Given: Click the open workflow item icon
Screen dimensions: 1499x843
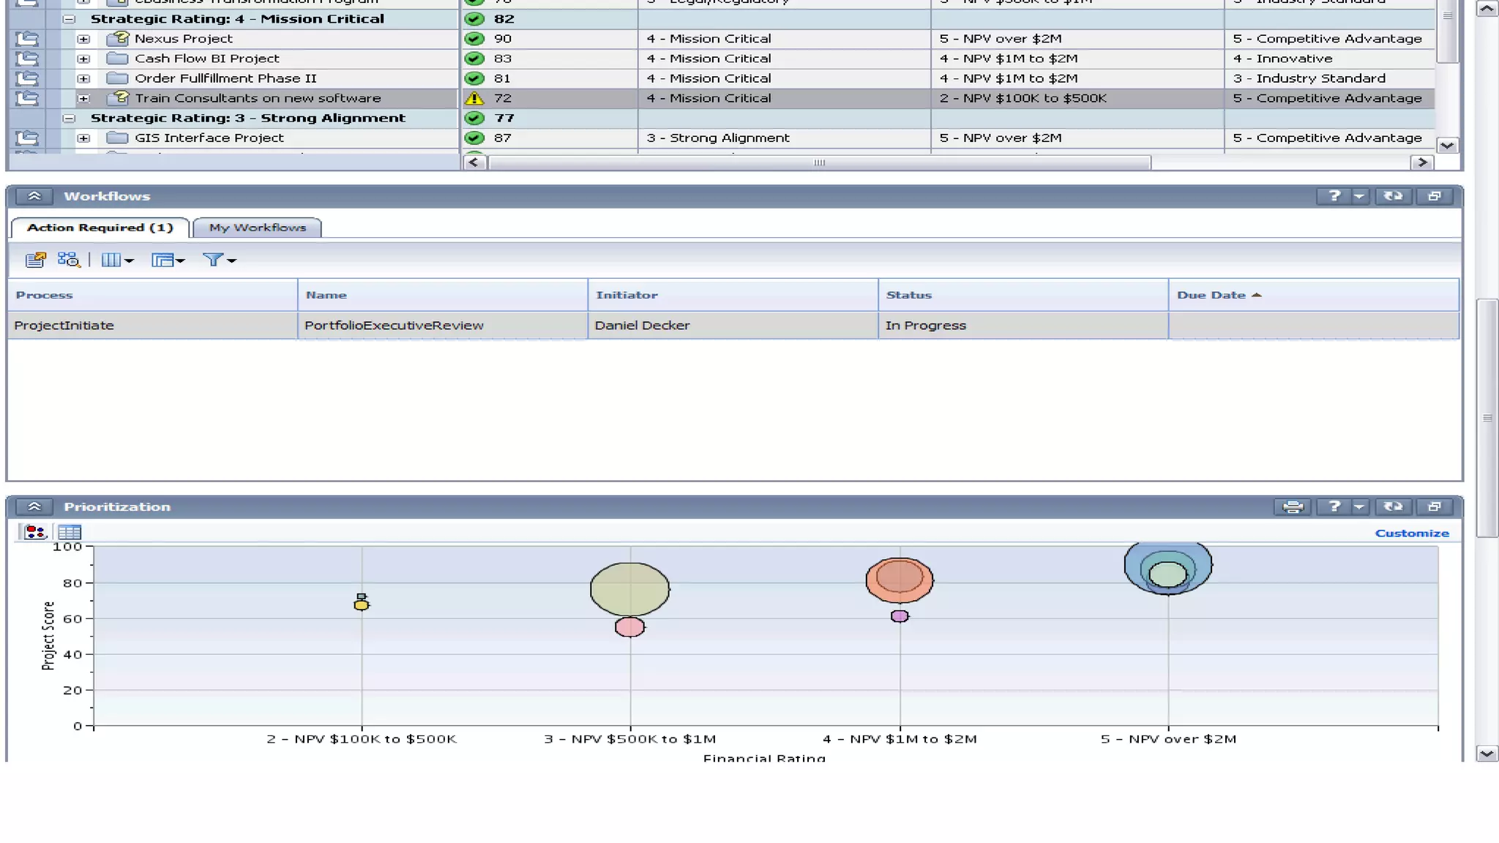Looking at the screenshot, I should 34,260.
